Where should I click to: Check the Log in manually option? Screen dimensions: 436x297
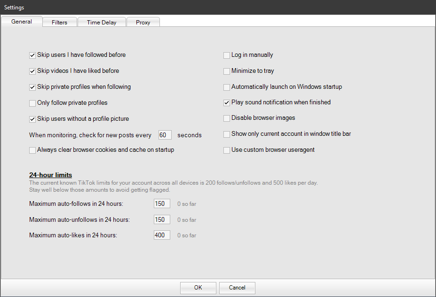(227, 55)
